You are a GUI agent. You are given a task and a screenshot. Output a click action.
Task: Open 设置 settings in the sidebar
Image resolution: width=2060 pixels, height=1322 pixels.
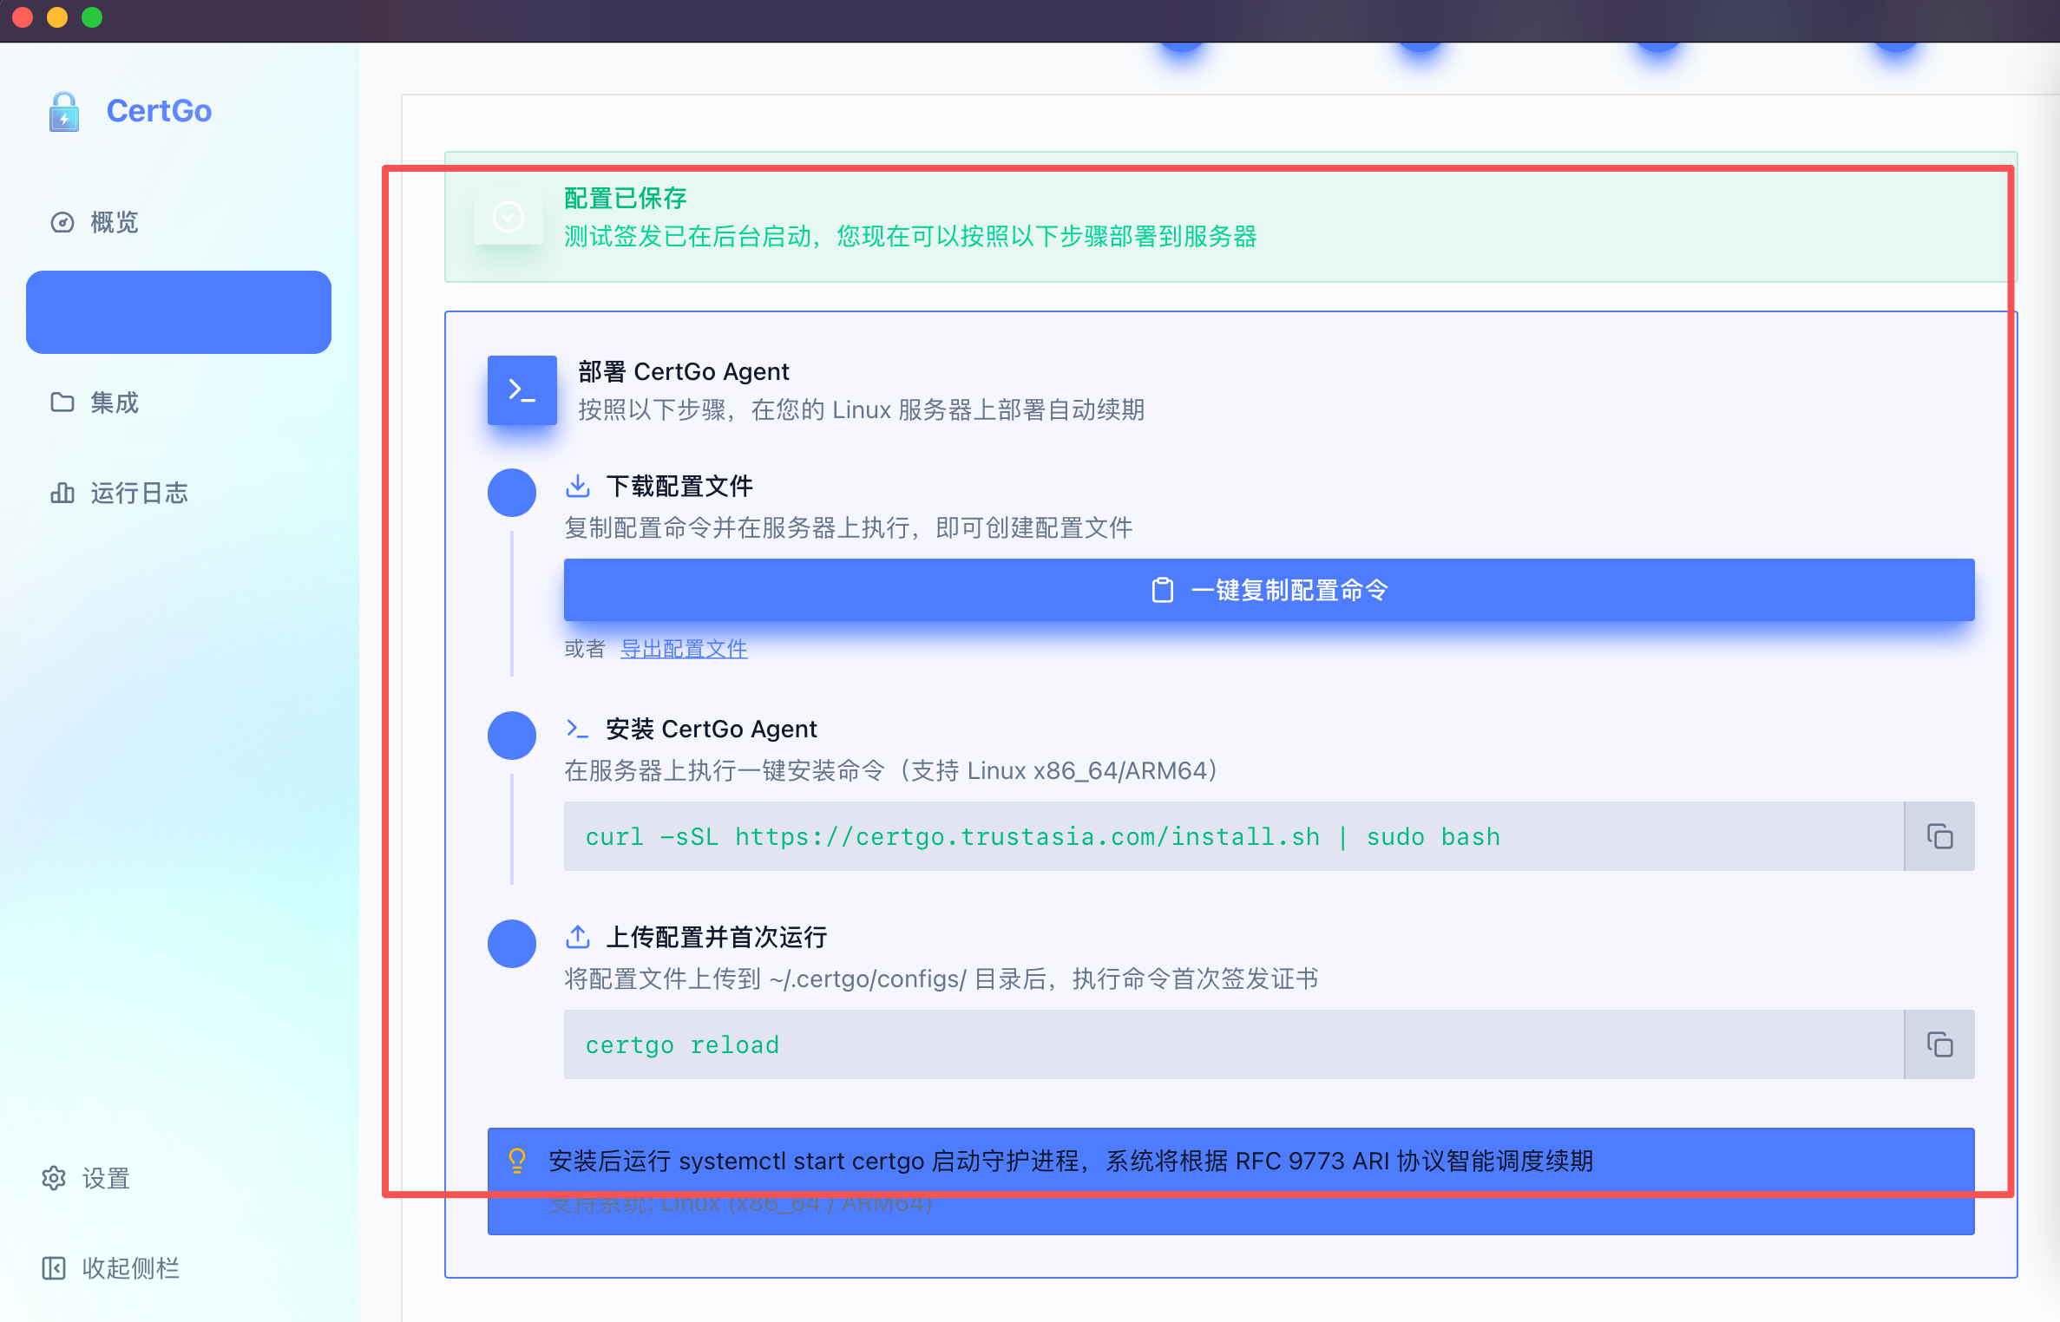(86, 1178)
